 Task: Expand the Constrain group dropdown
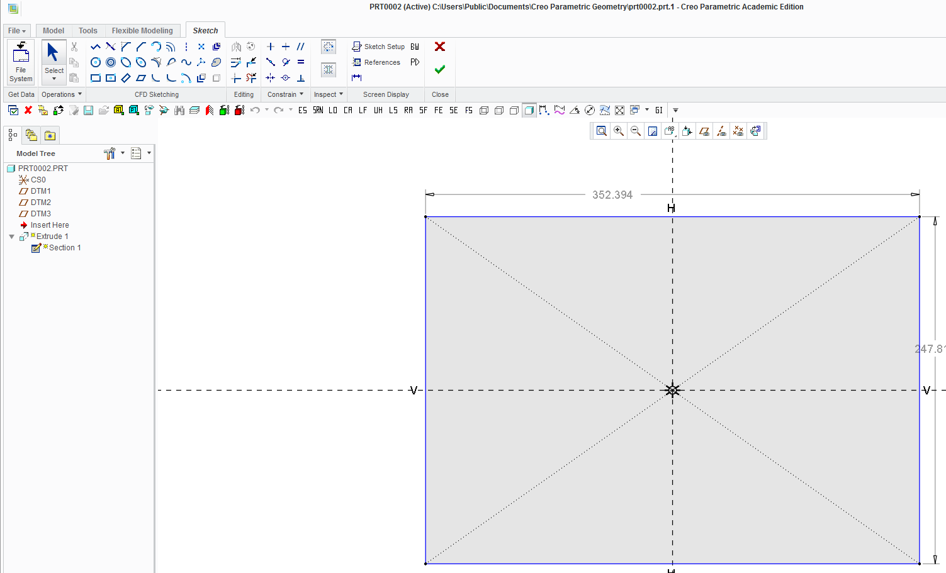[x=286, y=94]
